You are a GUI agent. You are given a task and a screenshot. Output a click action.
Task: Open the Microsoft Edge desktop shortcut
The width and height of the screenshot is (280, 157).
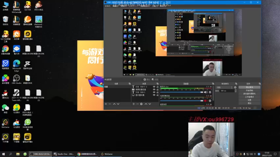pos(16,66)
